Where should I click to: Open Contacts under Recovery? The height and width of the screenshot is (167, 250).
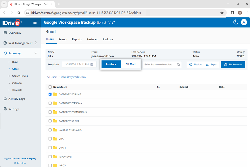click(x=17, y=90)
